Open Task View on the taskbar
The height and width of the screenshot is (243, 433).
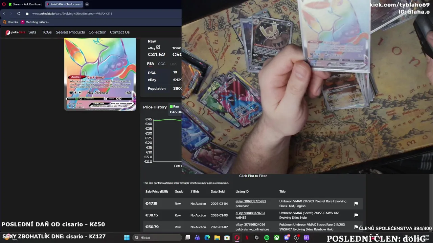(187, 238)
